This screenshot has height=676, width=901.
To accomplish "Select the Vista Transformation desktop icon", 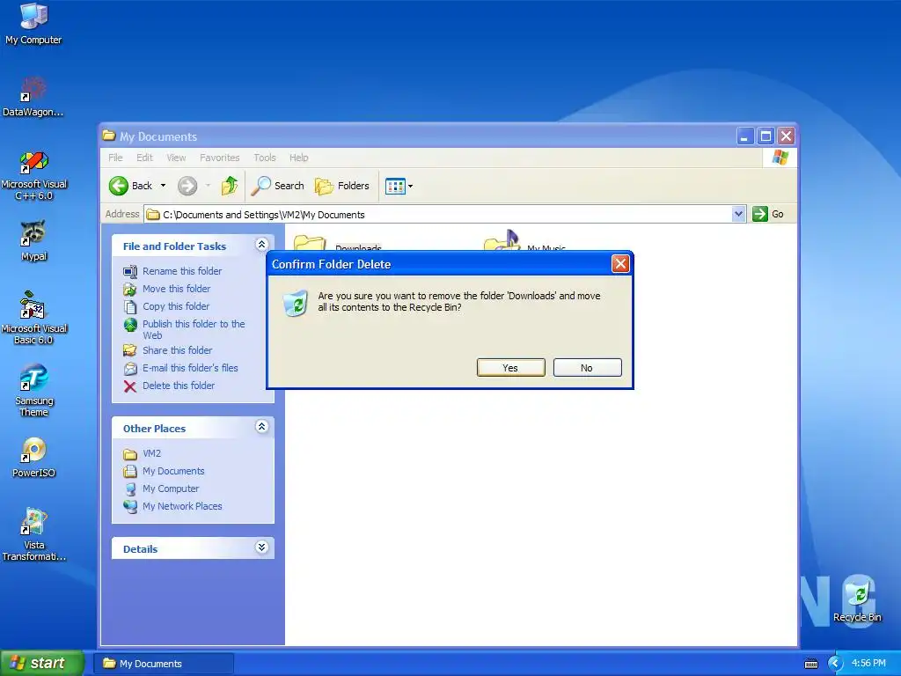I will tap(33, 534).
